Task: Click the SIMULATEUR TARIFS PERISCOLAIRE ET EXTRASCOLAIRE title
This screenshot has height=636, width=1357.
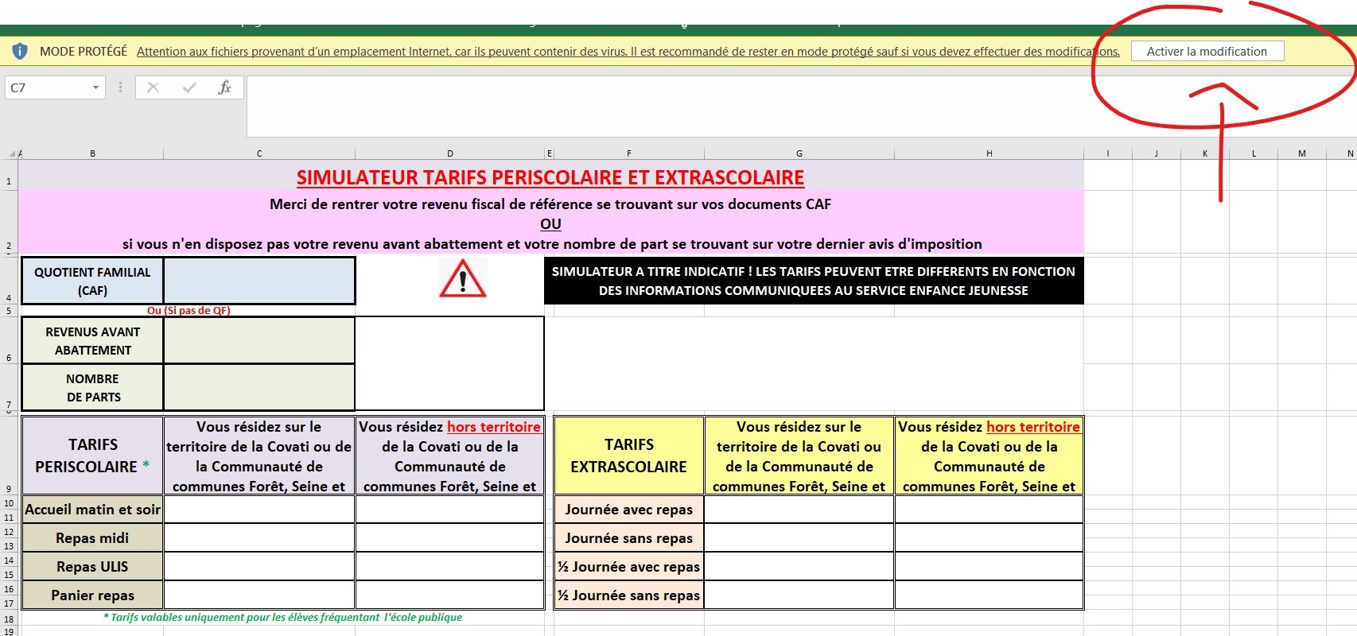Action: 550,177
